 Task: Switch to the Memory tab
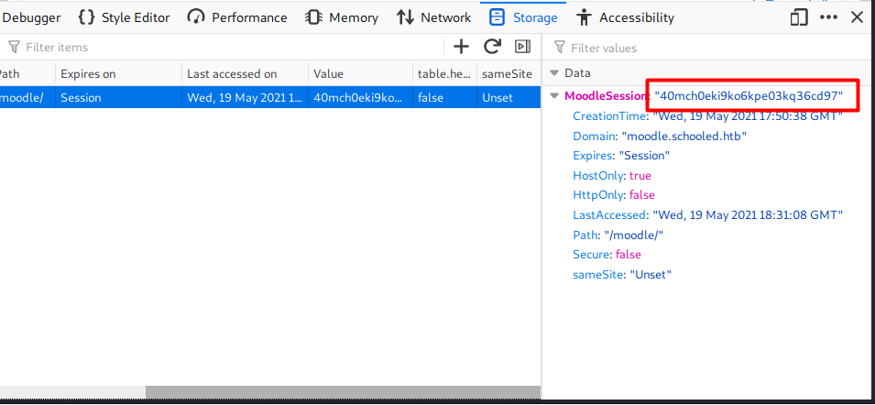click(x=342, y=17)
